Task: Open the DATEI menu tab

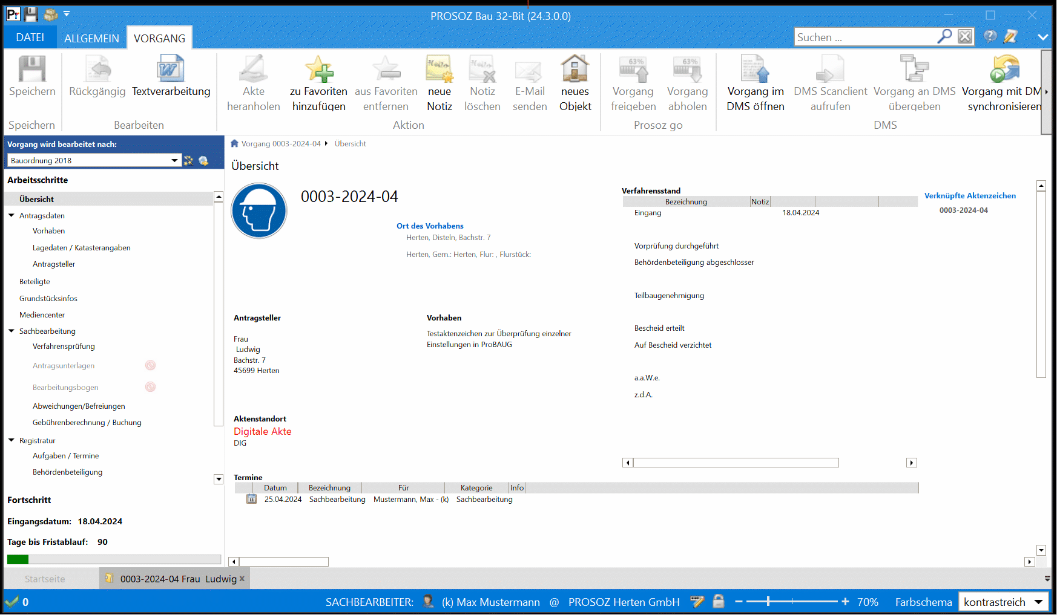Action: [30, 37]
